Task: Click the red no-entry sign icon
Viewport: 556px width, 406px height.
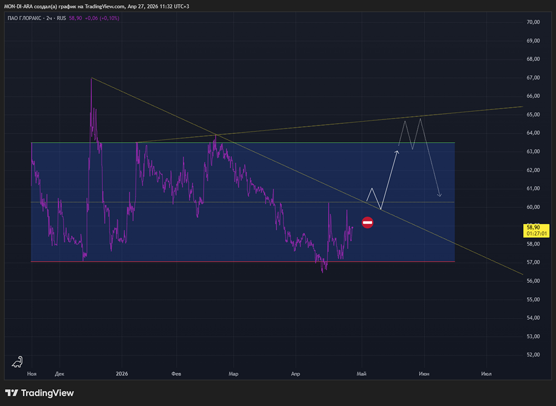Action: [368, 223]
